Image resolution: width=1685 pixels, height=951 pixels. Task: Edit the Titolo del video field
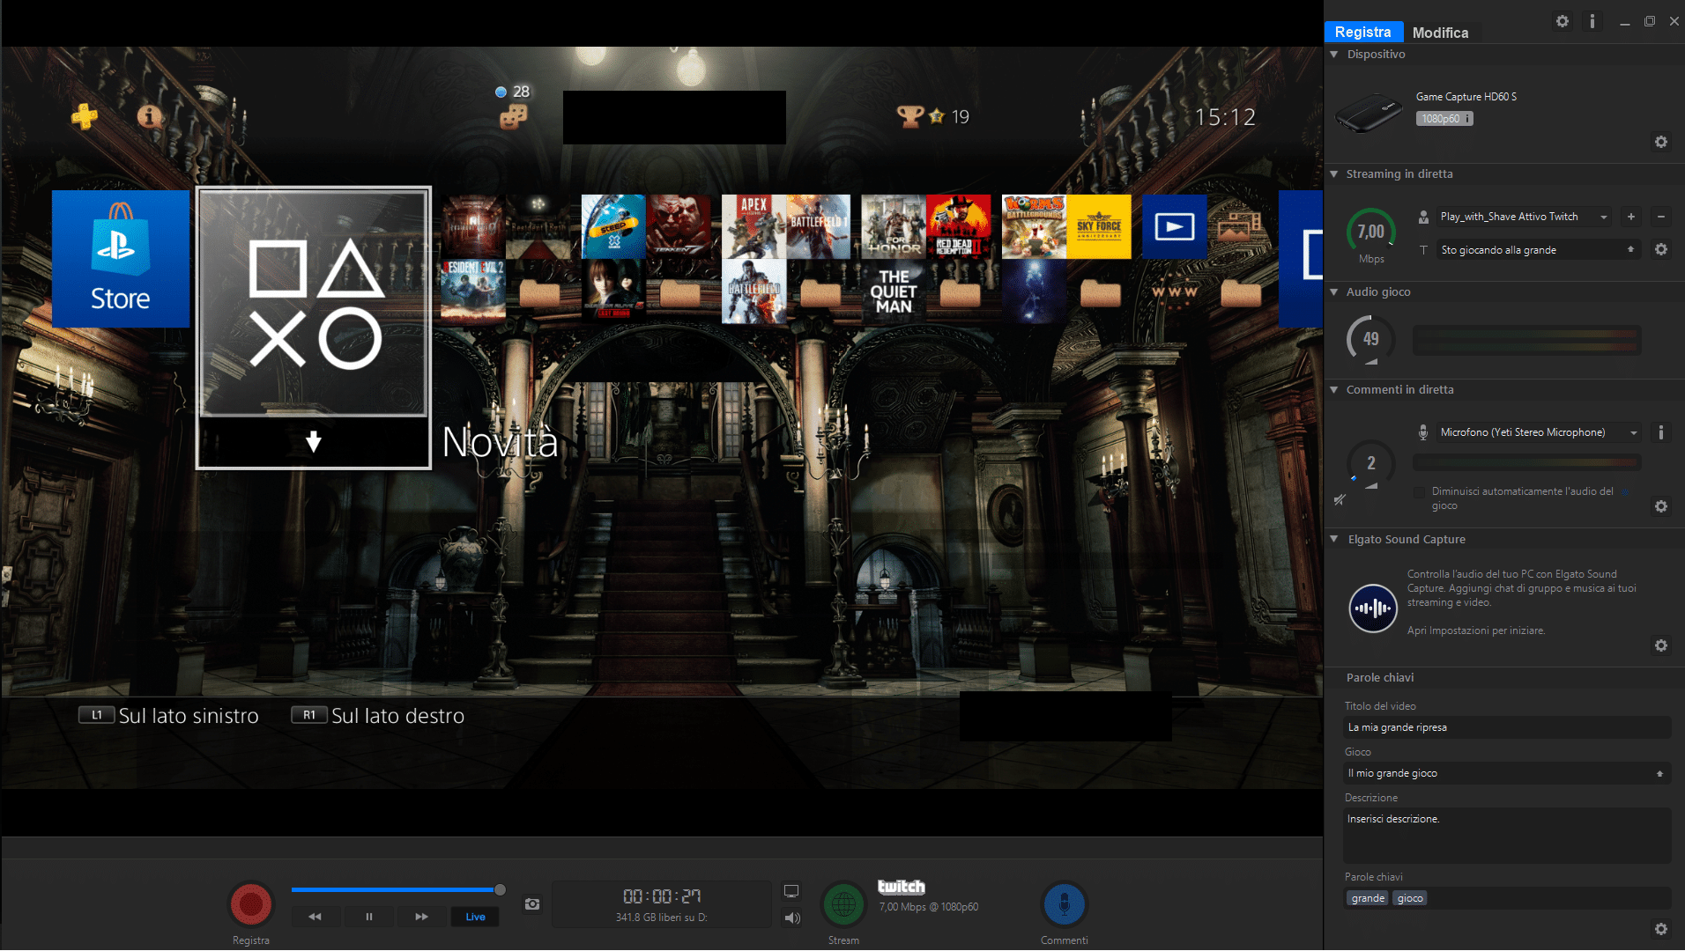[x=1507, y=727]
